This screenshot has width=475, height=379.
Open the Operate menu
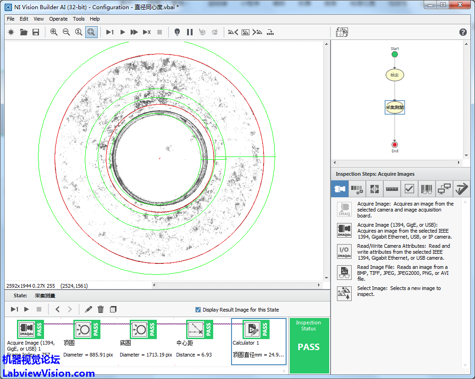[58, 19]
